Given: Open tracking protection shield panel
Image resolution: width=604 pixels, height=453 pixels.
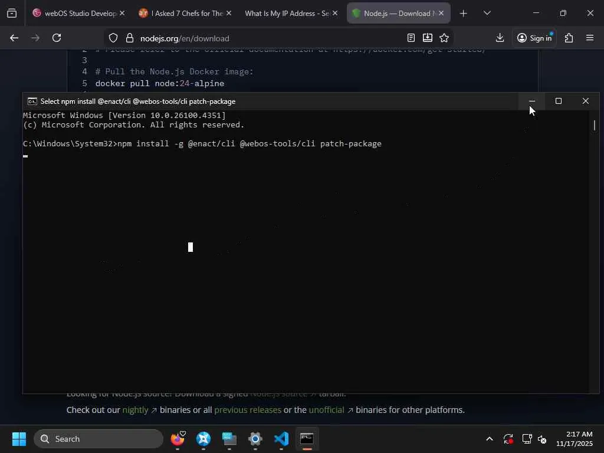Looking at the screenshot, I should (113, 38).
